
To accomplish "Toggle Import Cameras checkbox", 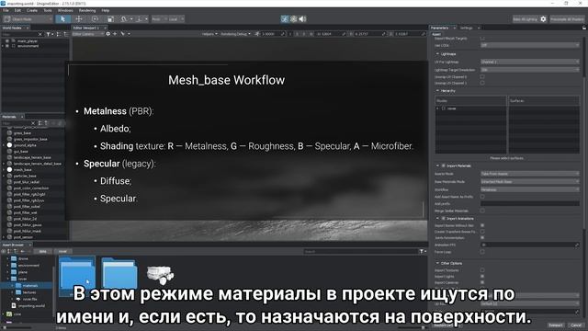I will [482, 282].
